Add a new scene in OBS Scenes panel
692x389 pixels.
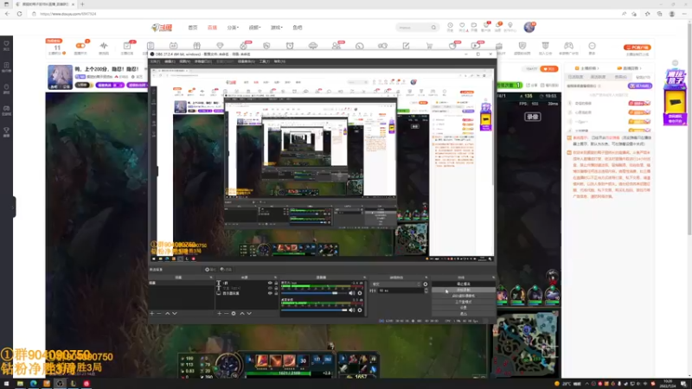tap(152, 313)
